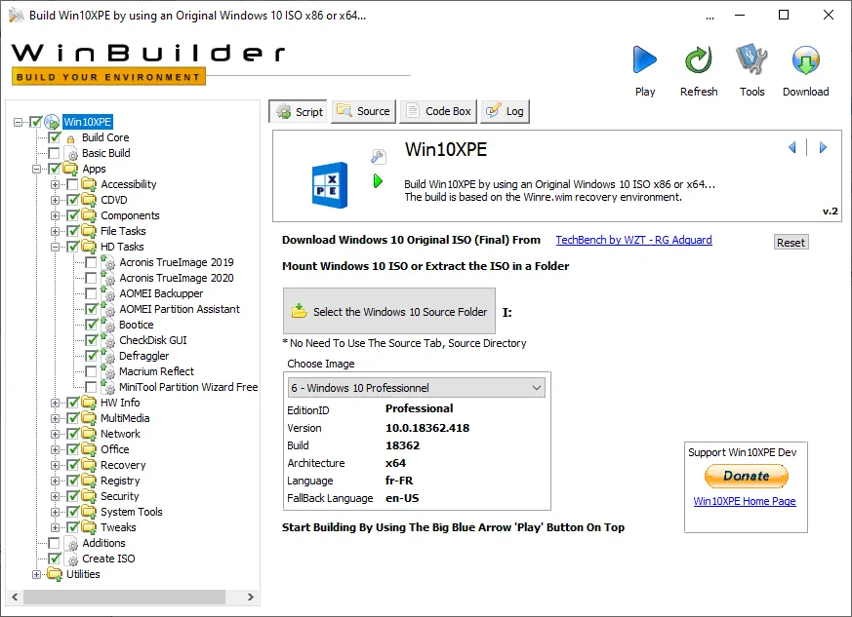
Task: Run the script via the green arrow beside Win10XPE
Action: point(380,179)
